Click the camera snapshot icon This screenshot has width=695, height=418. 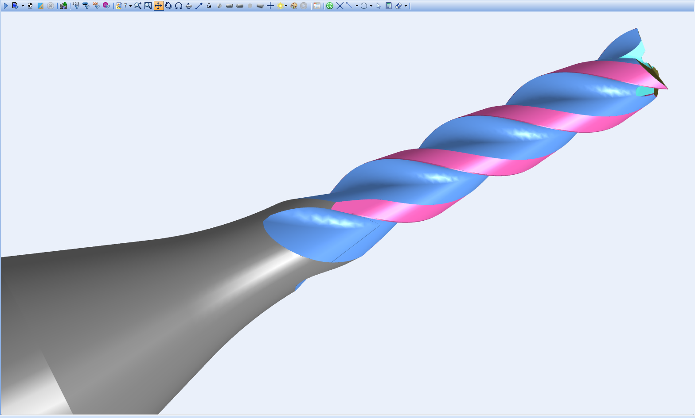63,6
